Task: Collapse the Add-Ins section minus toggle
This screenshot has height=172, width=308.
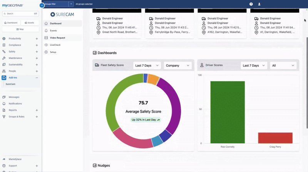Action: coord(37,78)
